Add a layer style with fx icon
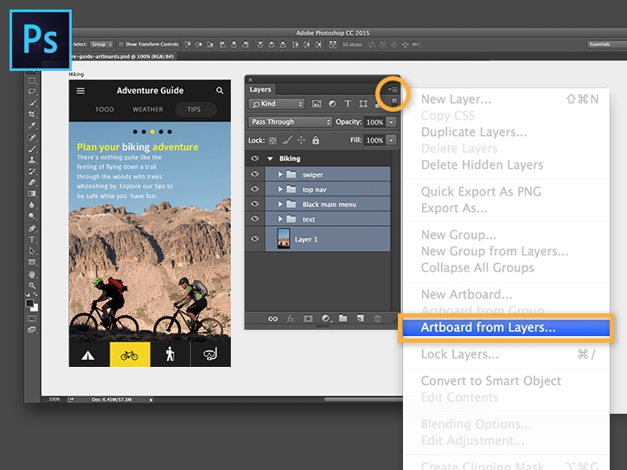The width and height of the screenshot is (627, 470). click(x=291, y=319)
